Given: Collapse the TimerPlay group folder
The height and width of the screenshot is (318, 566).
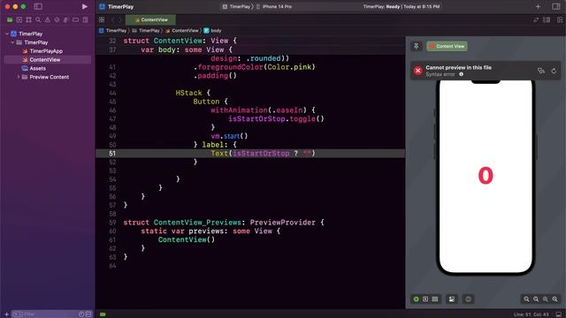Looking at the screenshot, I should click(12, 42).
